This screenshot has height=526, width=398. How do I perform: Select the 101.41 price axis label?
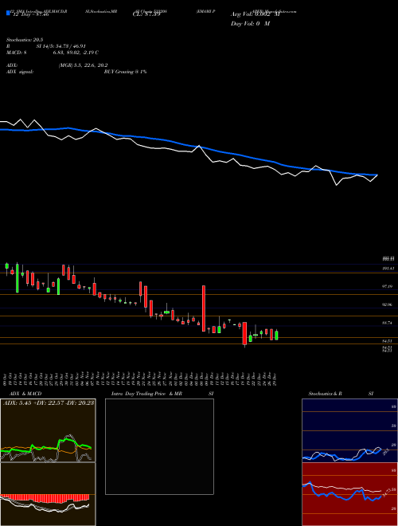point(388,269)
